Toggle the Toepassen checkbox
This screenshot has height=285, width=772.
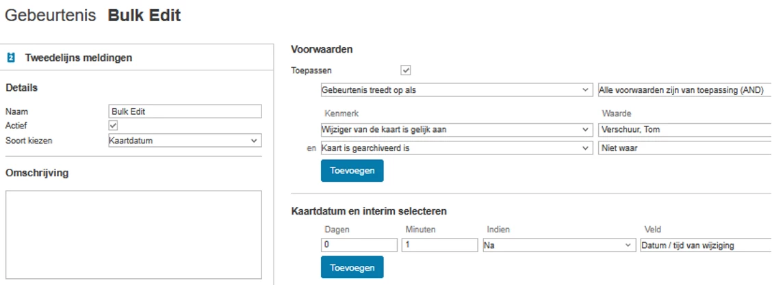(406, 70)
